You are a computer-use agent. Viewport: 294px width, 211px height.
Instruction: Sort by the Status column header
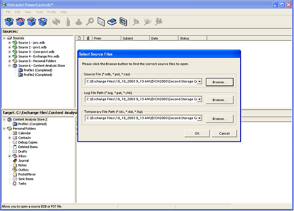point(192,38)
